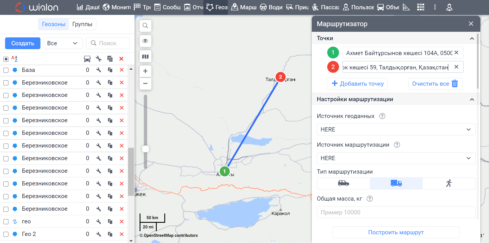Open the Отчёты menu item
The width and height of the screenshot is (489, 243).
[194, 7]
